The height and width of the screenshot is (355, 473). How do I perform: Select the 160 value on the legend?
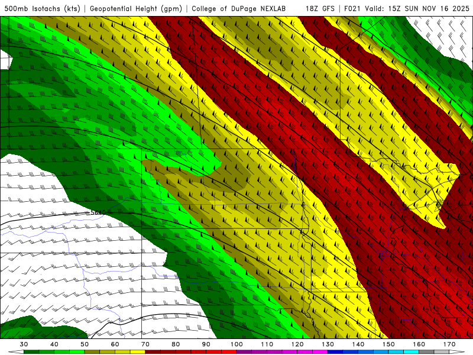(x=419, y=344)
